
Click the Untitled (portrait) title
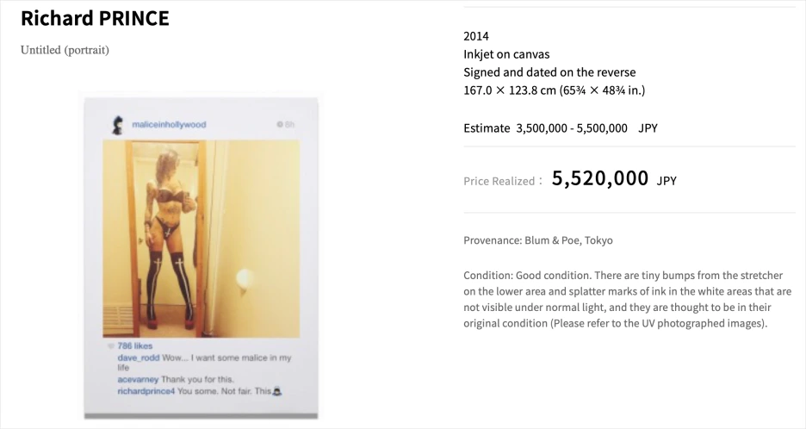point(65,50)
